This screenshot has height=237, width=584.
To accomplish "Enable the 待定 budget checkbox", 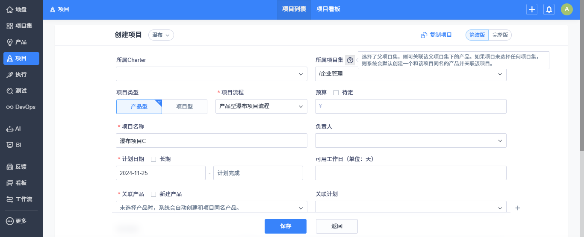I will (x=336, y=93).
